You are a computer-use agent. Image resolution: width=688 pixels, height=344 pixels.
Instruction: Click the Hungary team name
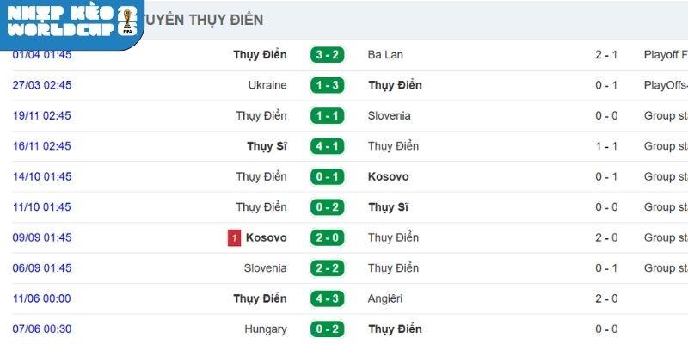265,329
